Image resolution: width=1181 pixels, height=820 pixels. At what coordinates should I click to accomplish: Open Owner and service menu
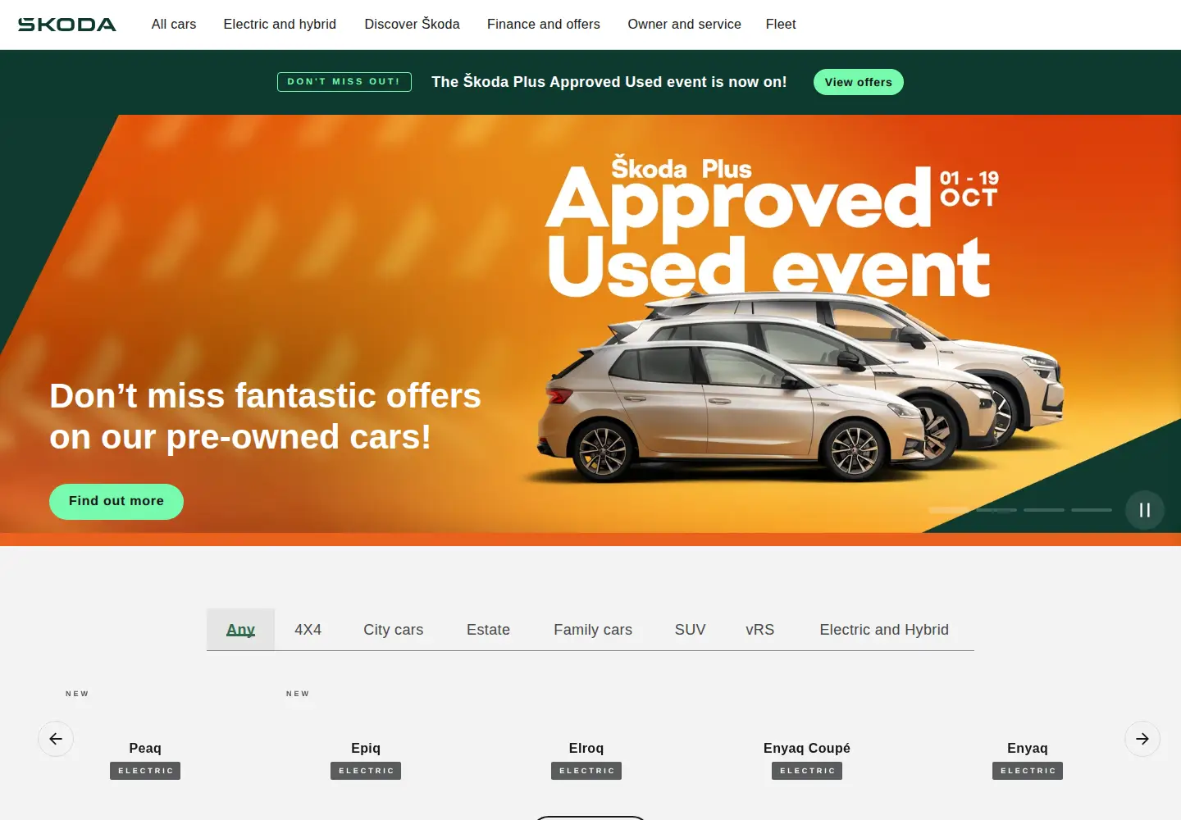(684, 25)
